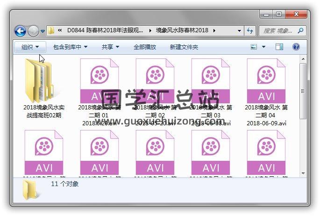Open help with question mark icon
The width and height of the screenshot is (320, 216).
[296, 47]
